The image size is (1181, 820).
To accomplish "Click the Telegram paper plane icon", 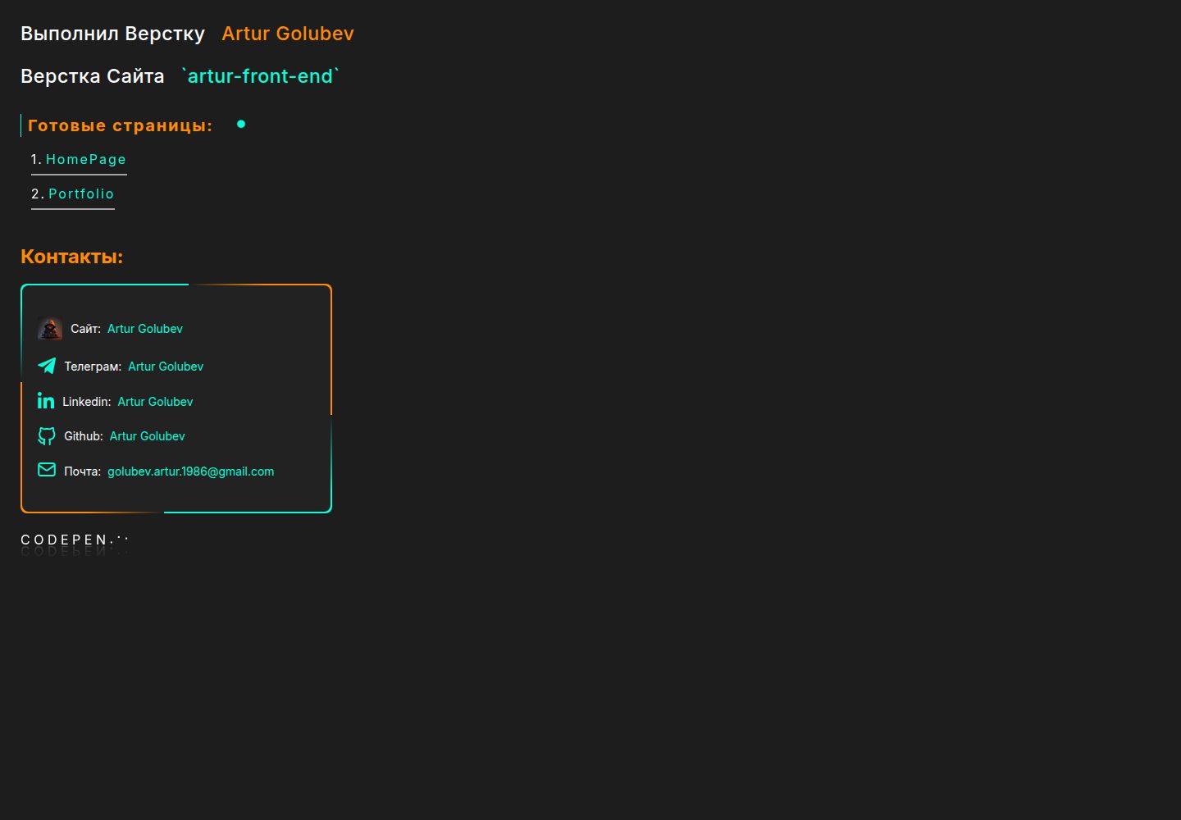I will click(x=47, y=366).
